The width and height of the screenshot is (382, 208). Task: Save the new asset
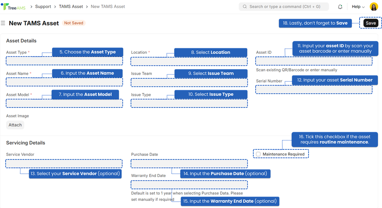pyautogui.click(x=370, y=23)
